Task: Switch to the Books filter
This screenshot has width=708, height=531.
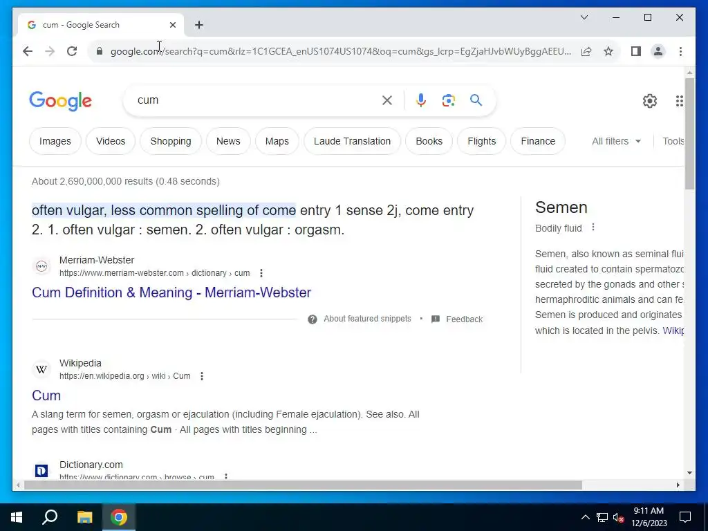Action: pos(429,141)
